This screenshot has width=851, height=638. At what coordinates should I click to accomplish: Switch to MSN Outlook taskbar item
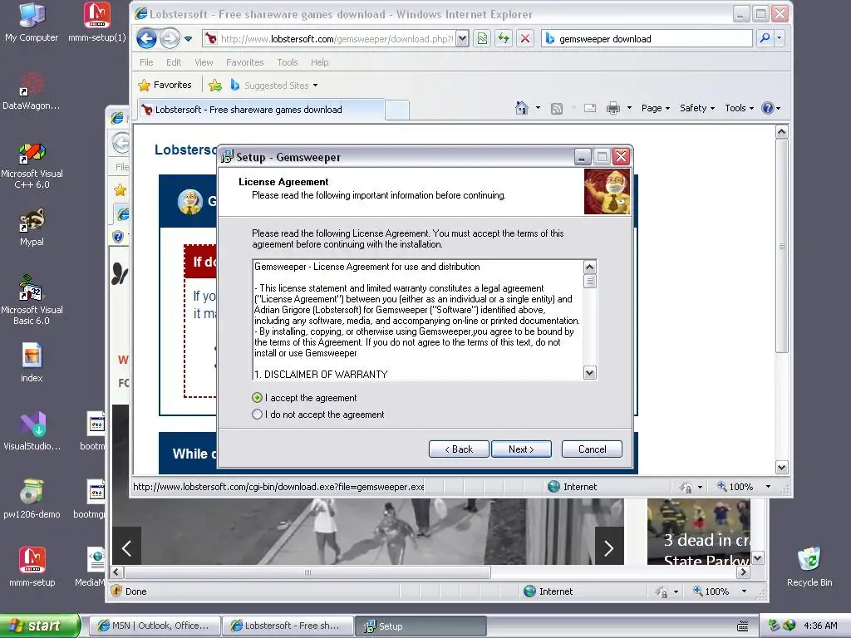pos(155,626)
